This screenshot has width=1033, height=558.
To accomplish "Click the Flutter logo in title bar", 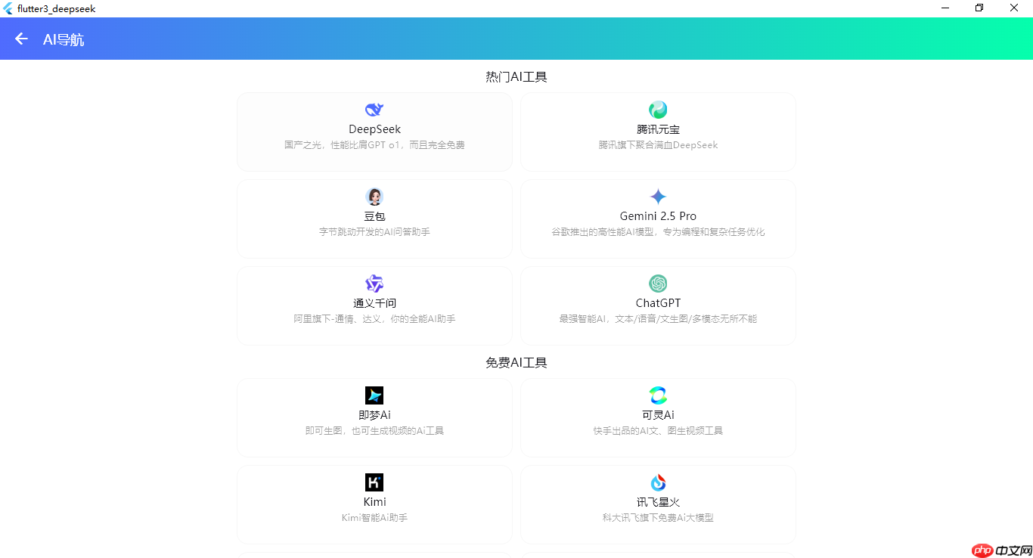I will click(8, 8).
